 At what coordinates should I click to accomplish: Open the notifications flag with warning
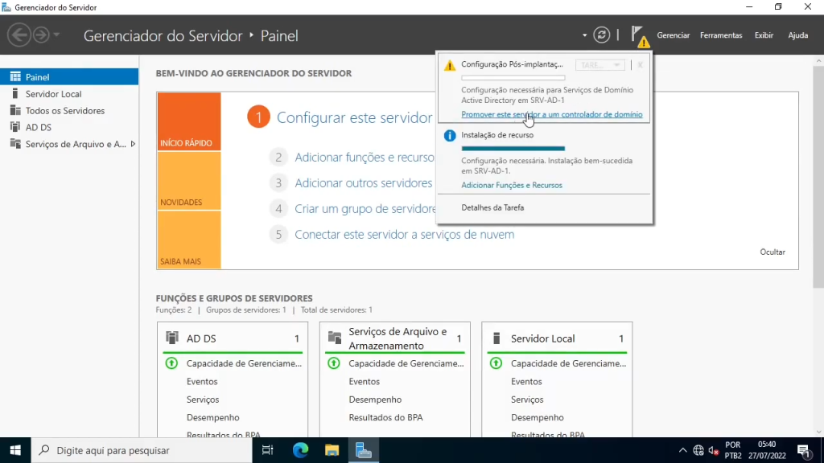[640, 36]
